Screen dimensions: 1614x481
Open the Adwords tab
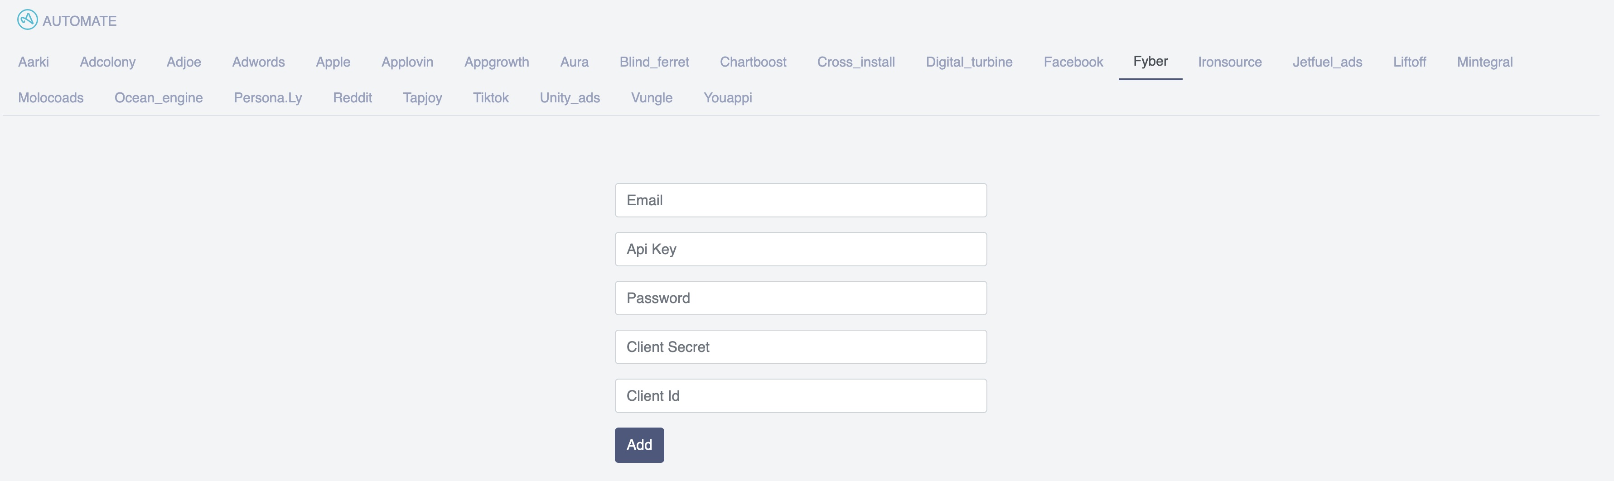(258, 62)
